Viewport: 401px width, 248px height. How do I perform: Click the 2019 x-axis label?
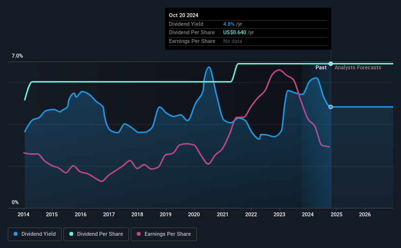click(x=166, y=214)
